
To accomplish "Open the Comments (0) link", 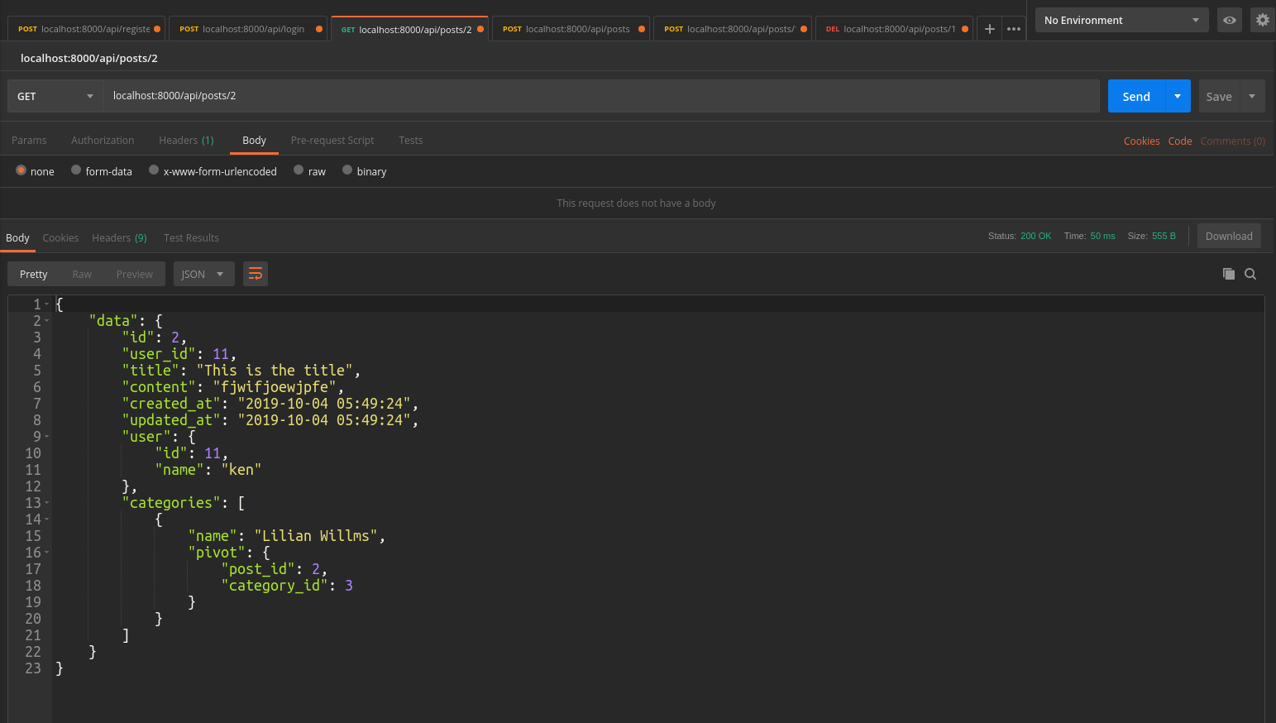I will (1232, 141).
